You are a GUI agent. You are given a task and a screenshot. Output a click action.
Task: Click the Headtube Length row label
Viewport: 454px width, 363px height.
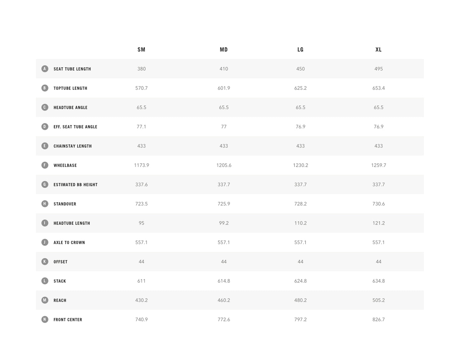tap(72, 223)
